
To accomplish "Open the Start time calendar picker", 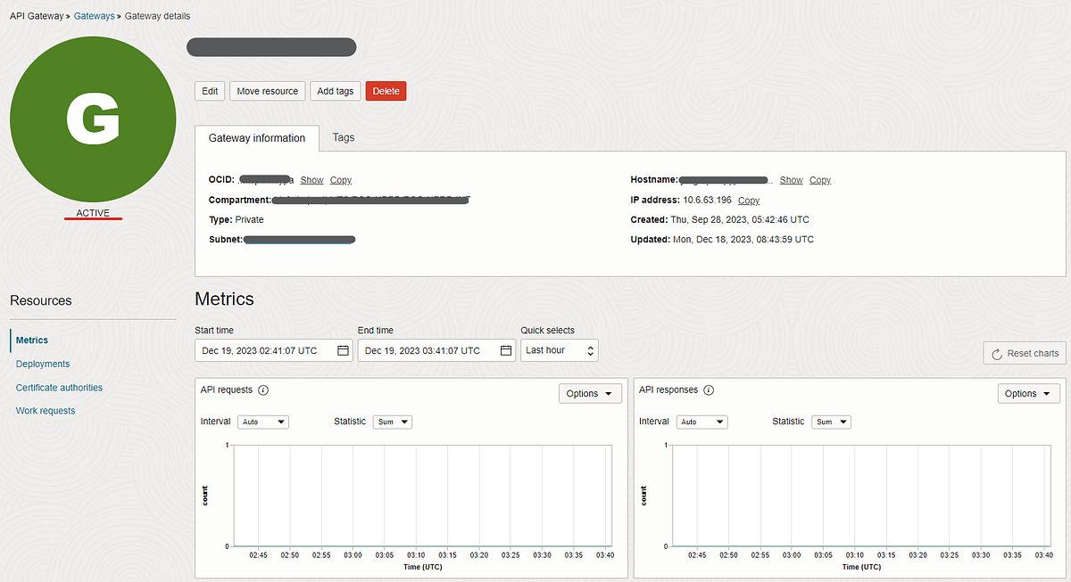I will coord(342,350).
